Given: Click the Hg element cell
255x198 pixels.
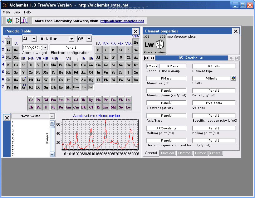Looking at the screenshot, I should point(91,80).
